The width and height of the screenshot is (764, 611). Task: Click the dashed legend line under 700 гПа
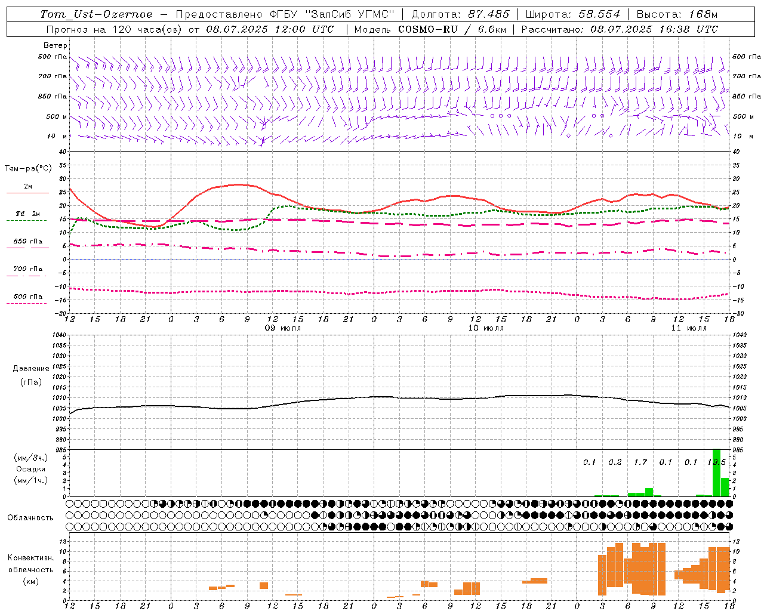26,276
